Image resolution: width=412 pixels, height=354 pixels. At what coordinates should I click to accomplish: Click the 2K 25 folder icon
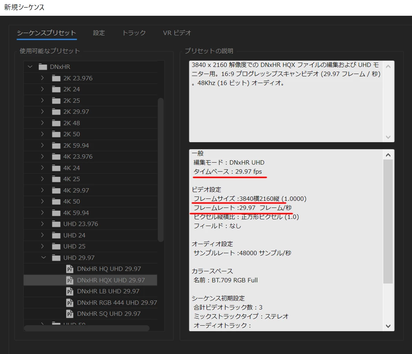coord(56,100)
